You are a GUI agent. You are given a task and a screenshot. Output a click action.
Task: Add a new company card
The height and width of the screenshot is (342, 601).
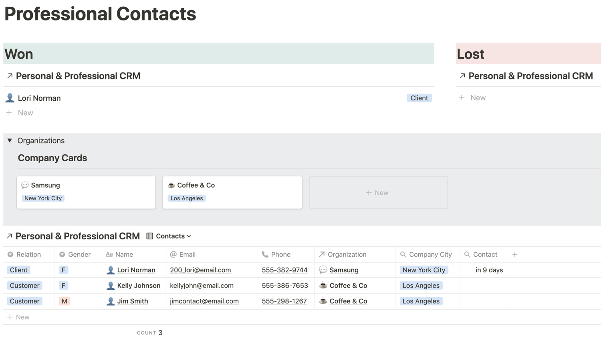[x=379, y=192]
